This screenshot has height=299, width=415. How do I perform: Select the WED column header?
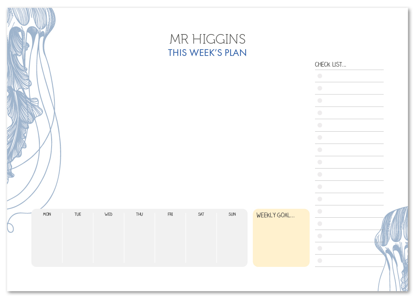tap(108, 215)
